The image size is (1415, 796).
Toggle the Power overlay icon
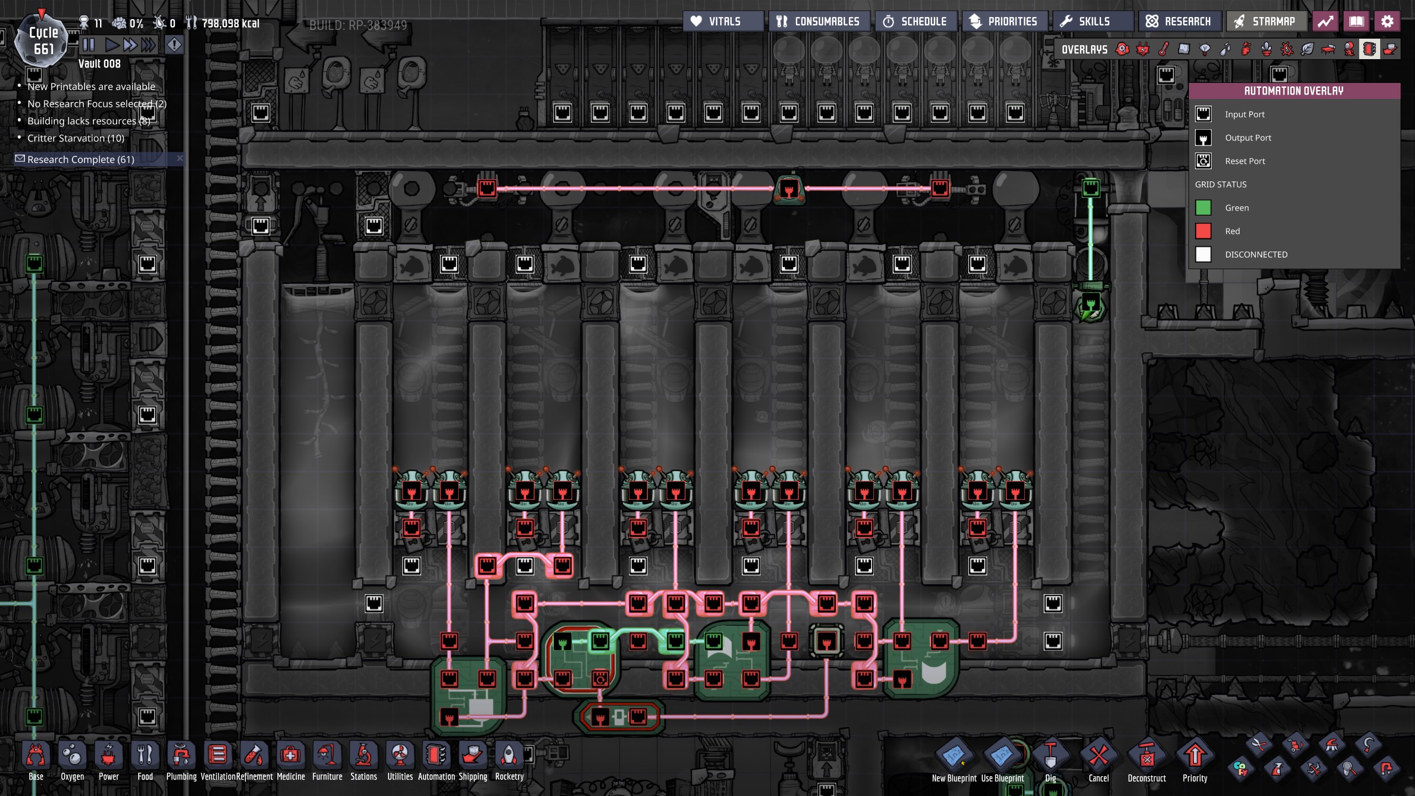coord(1143,50)
